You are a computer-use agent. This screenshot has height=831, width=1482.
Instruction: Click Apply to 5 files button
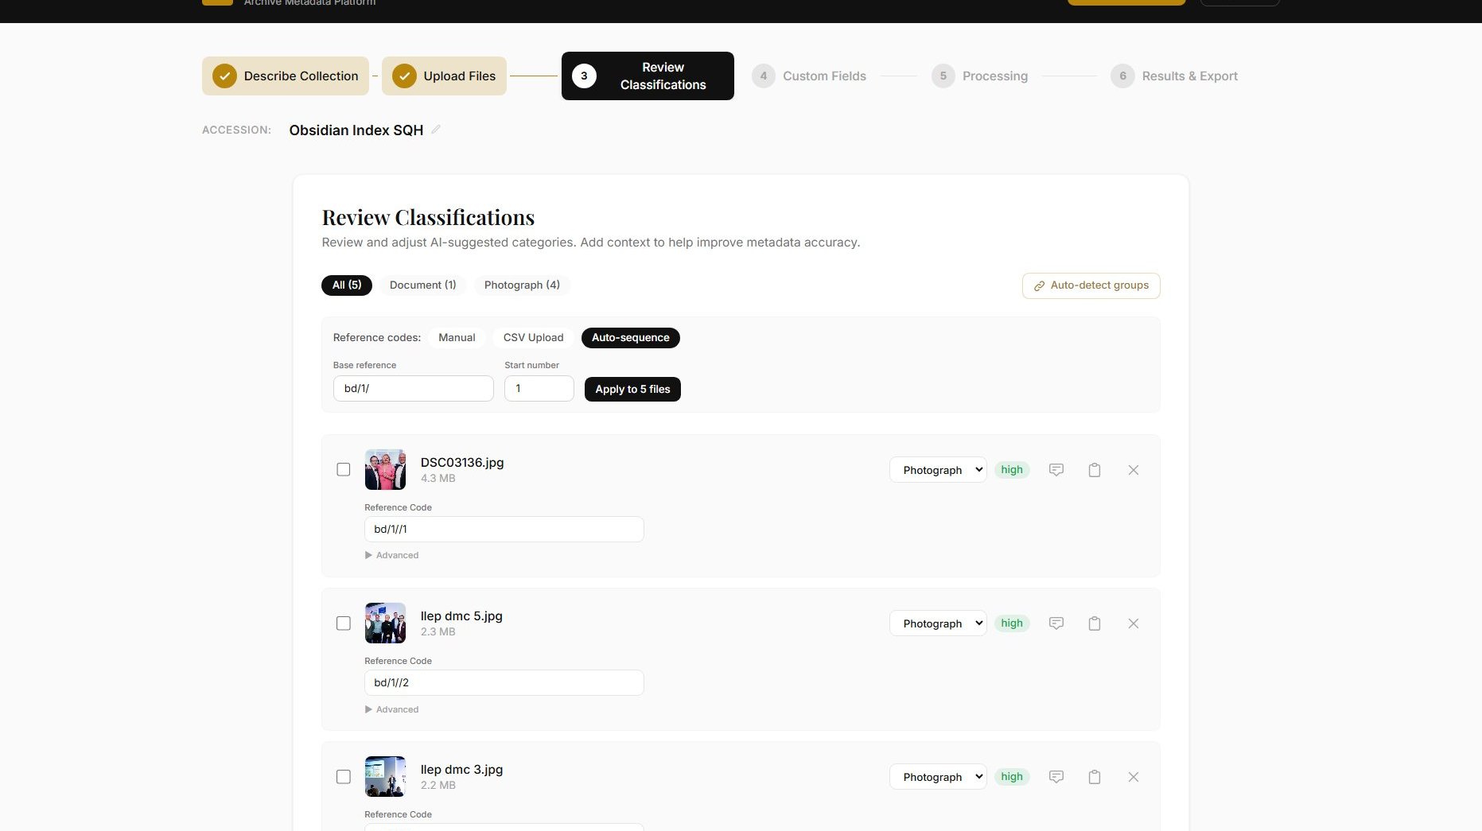[632, 389]
